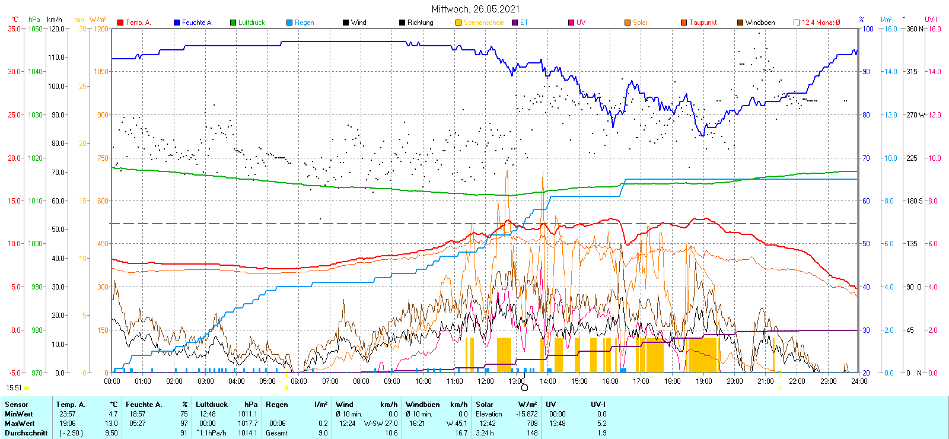949x439 pixels.
Task: Click the Regen column header in table
Action: coord(277,405)
